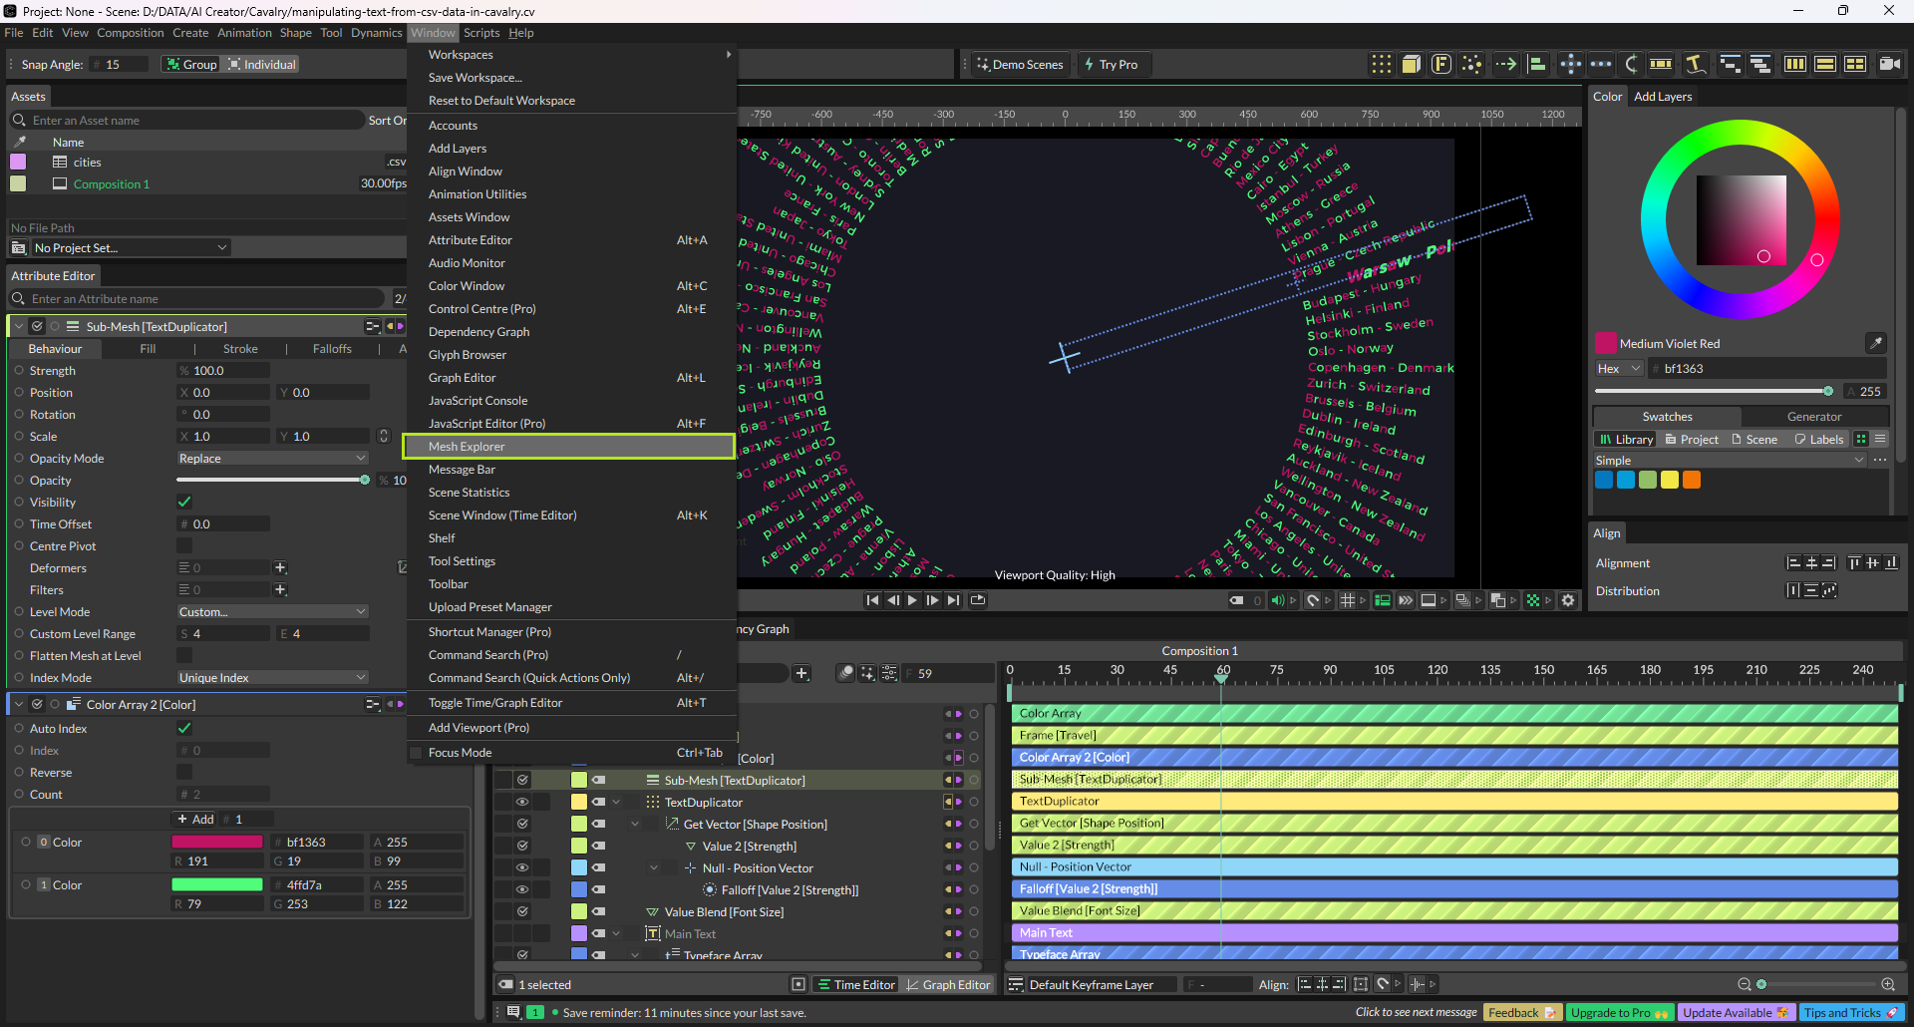Open the No Project Set dropdown
The image size is (1914, 1027).
tap(130, 247)
